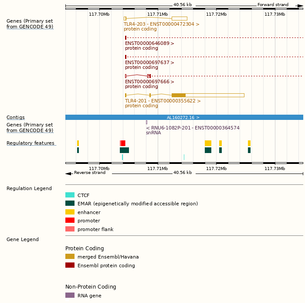Click the EMAR dark green legend swatch
This screenshot has height=303, width=305.
(70, 204)
